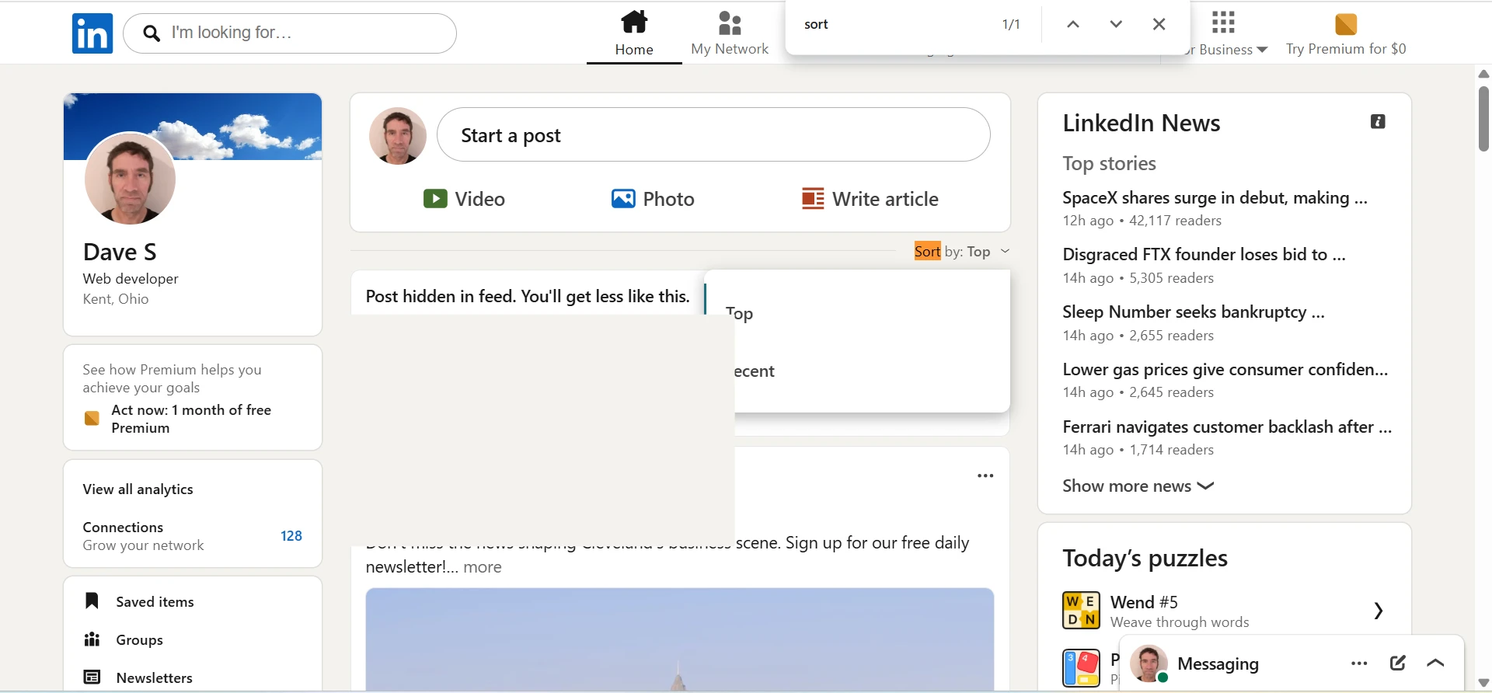Click the LinkedIn News info icon
The height and width of the screenshot is (693, 1492).
coord(1378,121)
